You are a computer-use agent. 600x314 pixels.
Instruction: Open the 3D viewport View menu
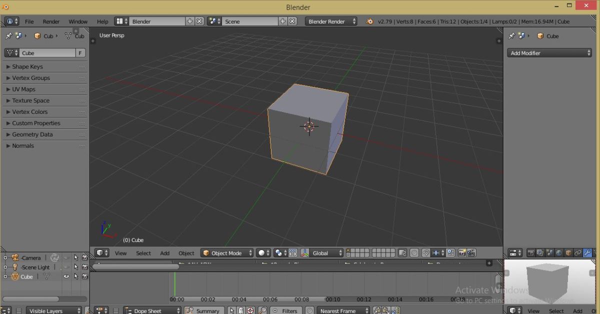coord(121,253)
